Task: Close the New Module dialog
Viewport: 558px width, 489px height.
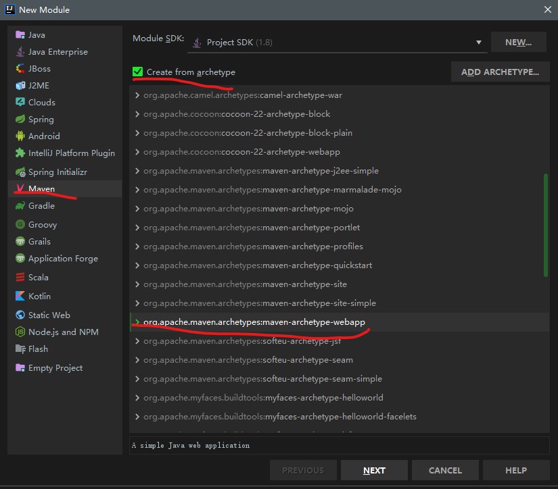Action: pos(548,9)
